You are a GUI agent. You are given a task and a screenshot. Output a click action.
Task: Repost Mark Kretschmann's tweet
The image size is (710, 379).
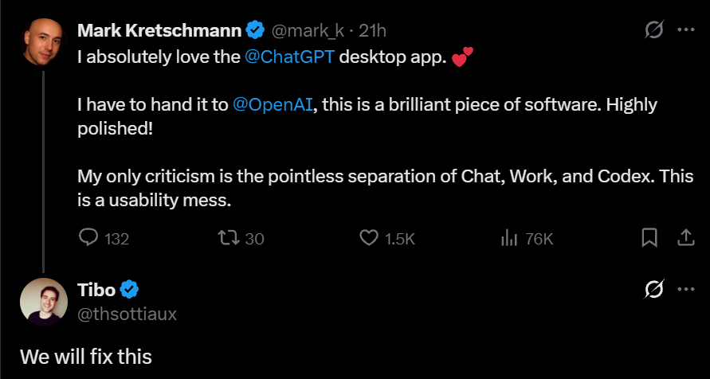[x=241, y=238]
